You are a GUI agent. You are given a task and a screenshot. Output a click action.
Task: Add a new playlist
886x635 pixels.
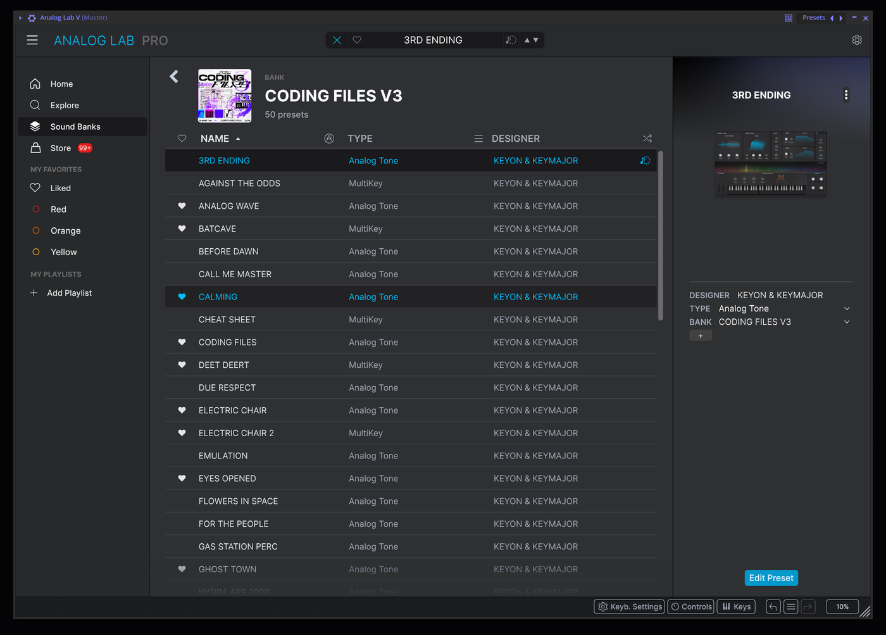[x=61, y=292]
